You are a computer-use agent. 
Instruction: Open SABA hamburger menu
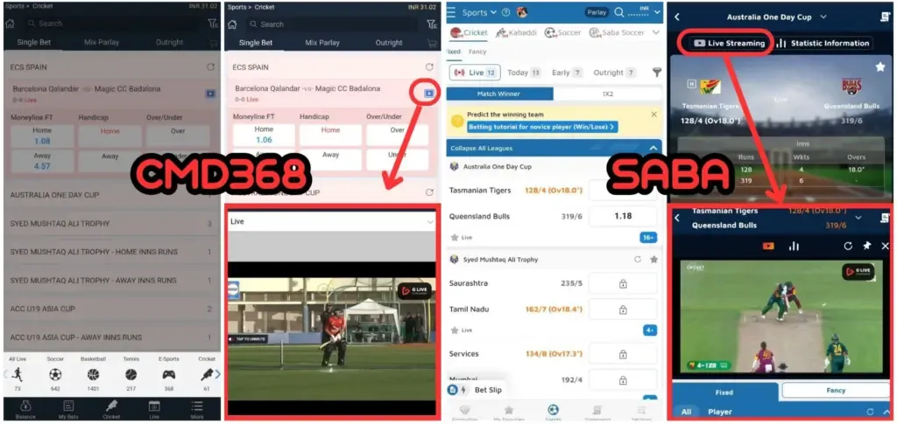(x=451, y=12)
